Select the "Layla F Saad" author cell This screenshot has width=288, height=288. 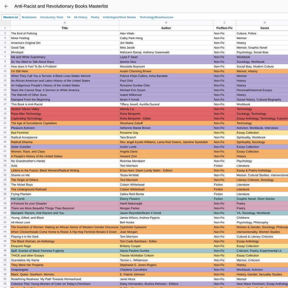pyautogui.click(x=166, y=57)
